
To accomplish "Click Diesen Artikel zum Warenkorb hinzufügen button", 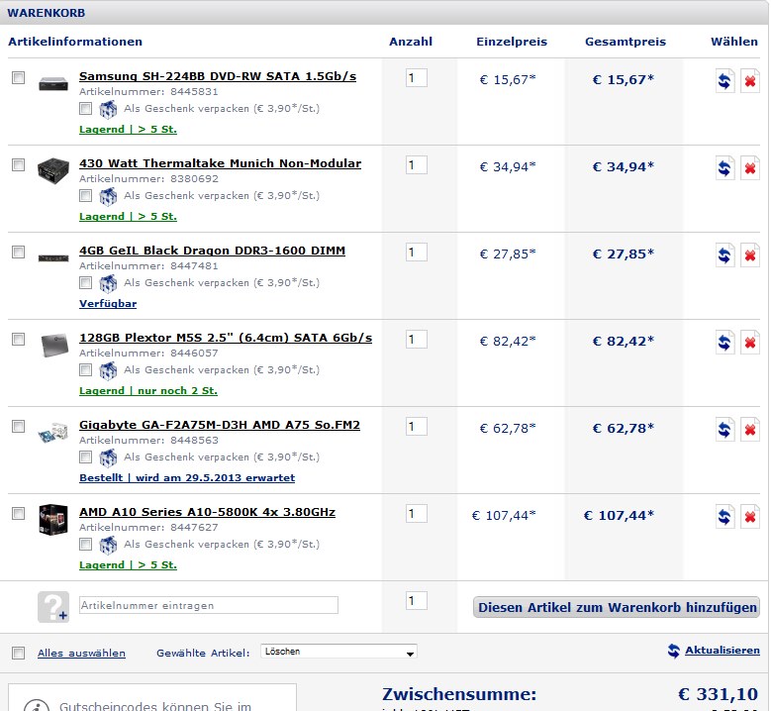I will [x=617, y=607].
